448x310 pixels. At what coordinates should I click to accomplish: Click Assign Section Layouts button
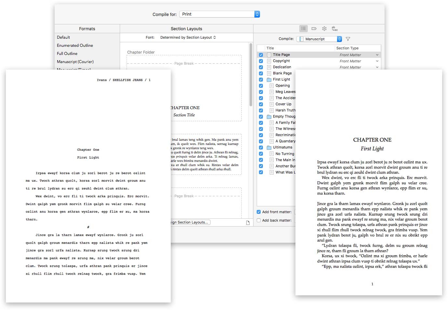click(190, 222)
